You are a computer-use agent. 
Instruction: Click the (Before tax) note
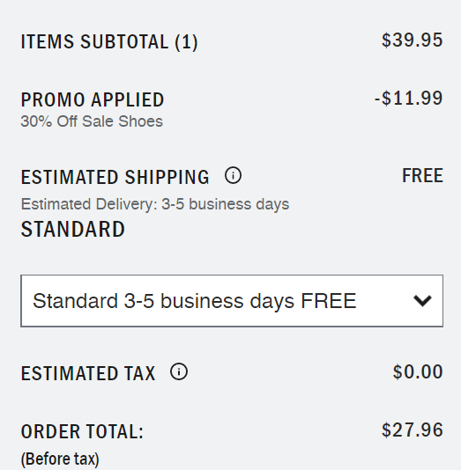click(60, 459)
